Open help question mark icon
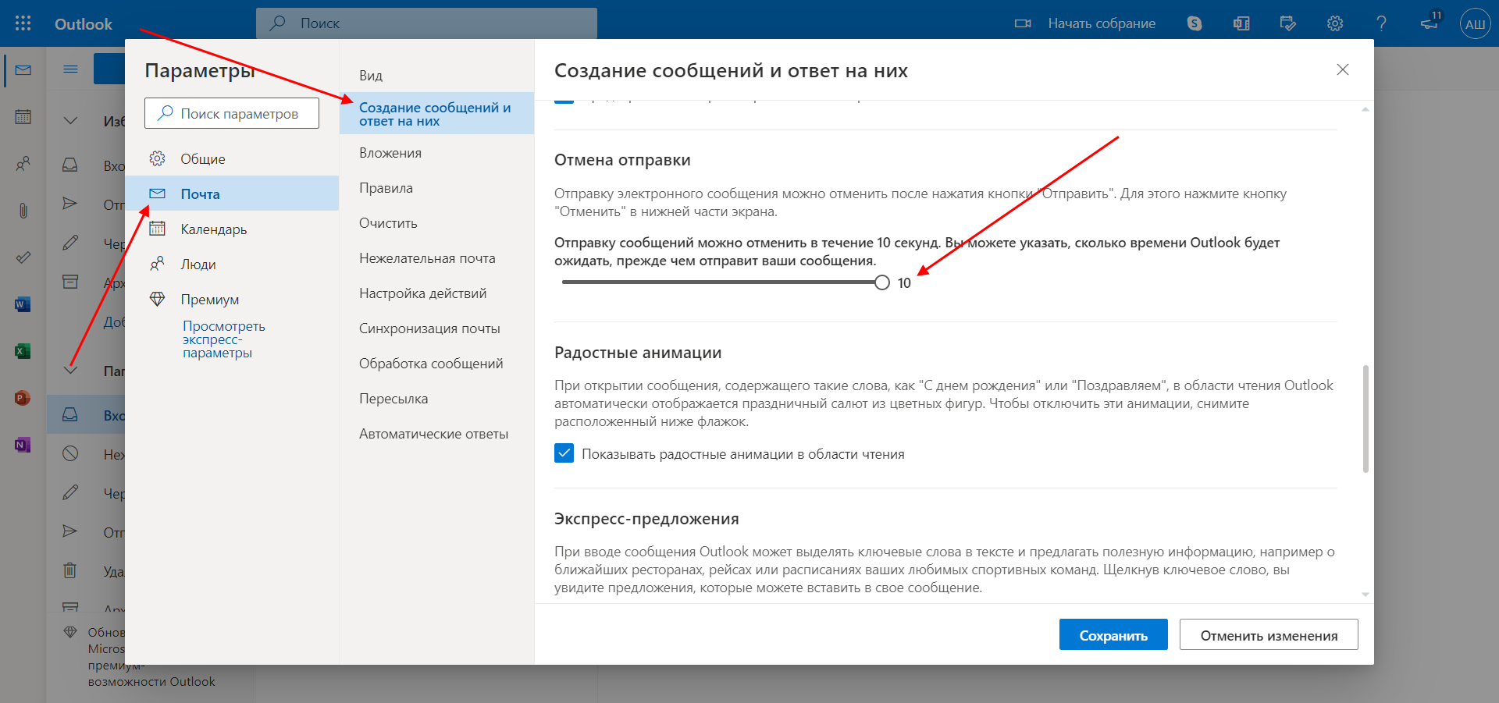This screenshot has width=1499, height=703. [x=1382, y=23]
